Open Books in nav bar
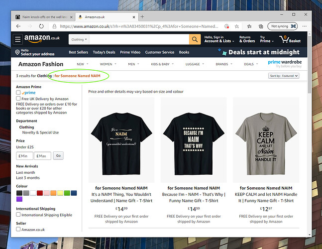Viewport: 322px width, 249px height. click(x=184, y=52)
